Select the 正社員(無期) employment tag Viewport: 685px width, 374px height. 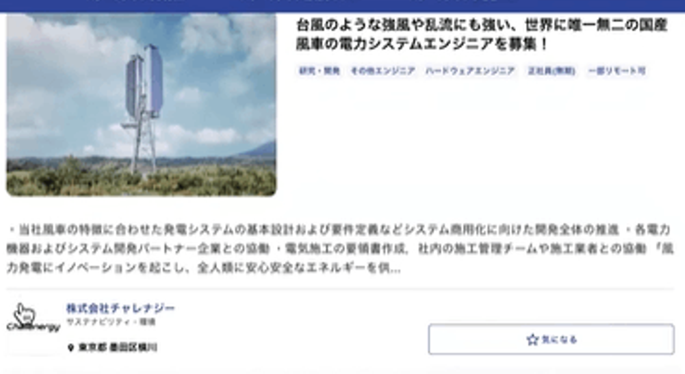[x=551, y=71]
